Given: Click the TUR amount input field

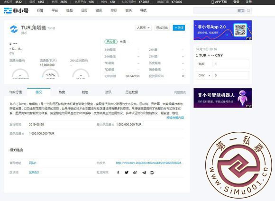Looking at the screenshot, I should [231, 64].
